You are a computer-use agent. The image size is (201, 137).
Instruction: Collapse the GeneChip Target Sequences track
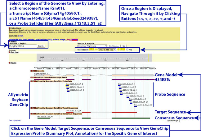[x=31, y=108]
